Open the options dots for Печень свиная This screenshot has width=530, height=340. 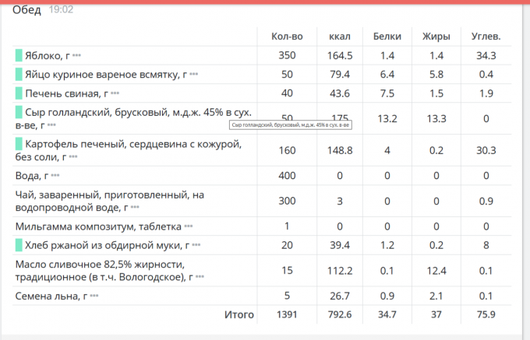115,94
